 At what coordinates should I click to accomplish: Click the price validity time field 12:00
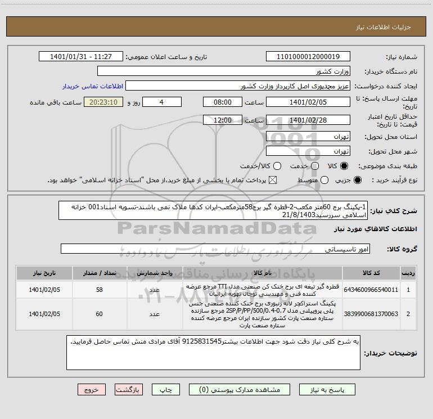click(x=223, y=120)
